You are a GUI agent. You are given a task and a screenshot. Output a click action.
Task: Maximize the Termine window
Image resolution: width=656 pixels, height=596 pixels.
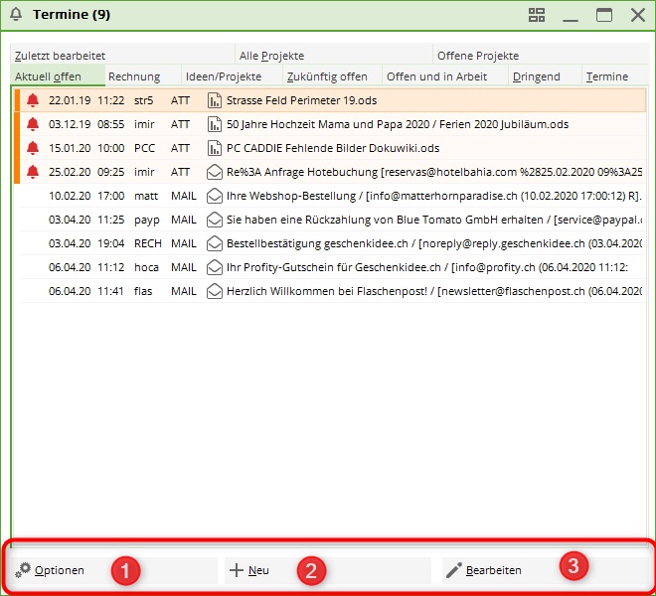603,15
